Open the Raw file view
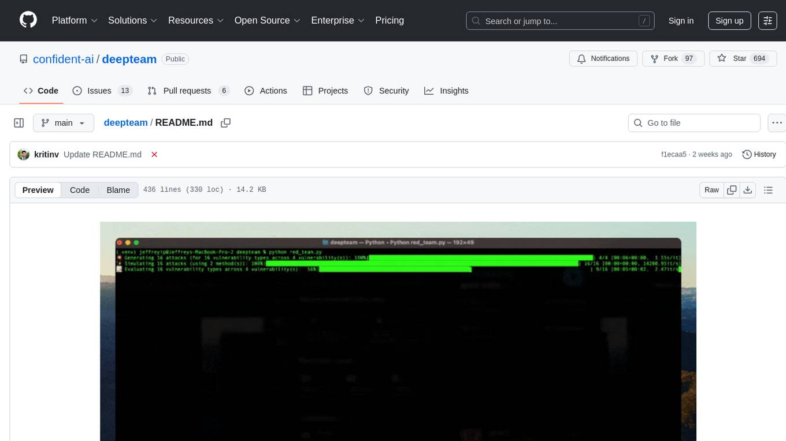The height and width of the screenshot is (441, 786). (711, 190)
